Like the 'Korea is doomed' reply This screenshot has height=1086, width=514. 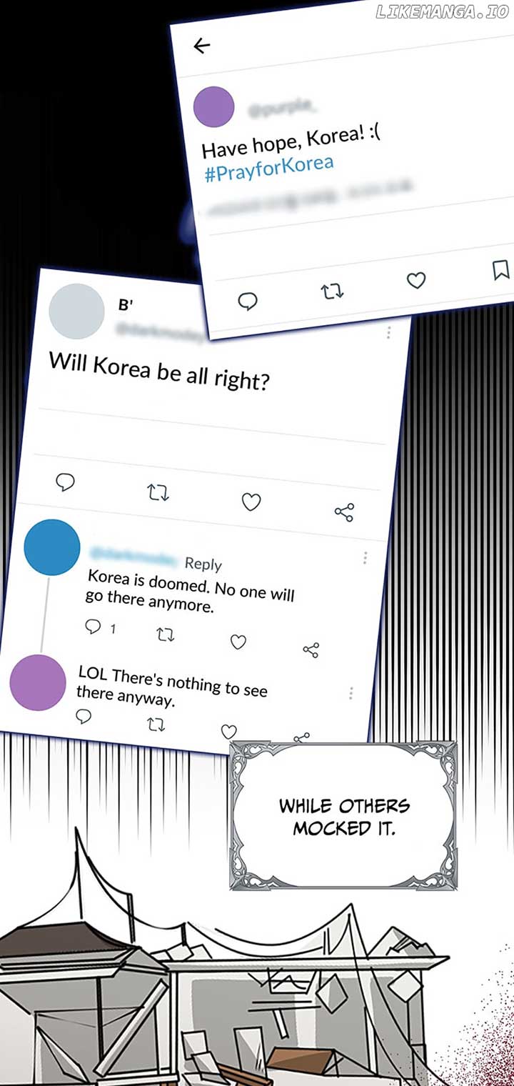[x=238, y=642]
